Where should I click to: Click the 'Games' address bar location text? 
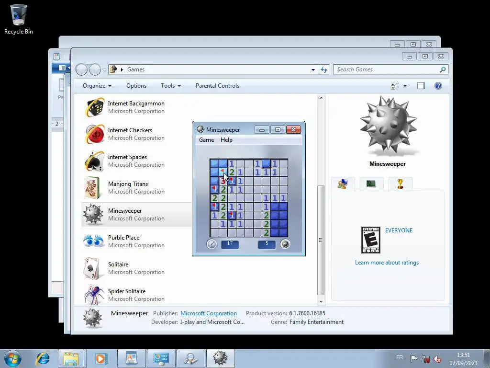[135, 69]
